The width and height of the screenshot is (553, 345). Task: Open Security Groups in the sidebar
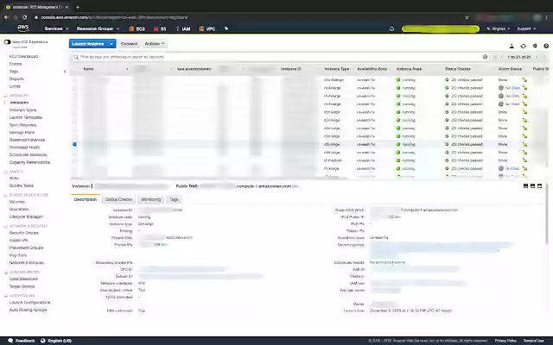pyautogui.click(x=23, y=233)
